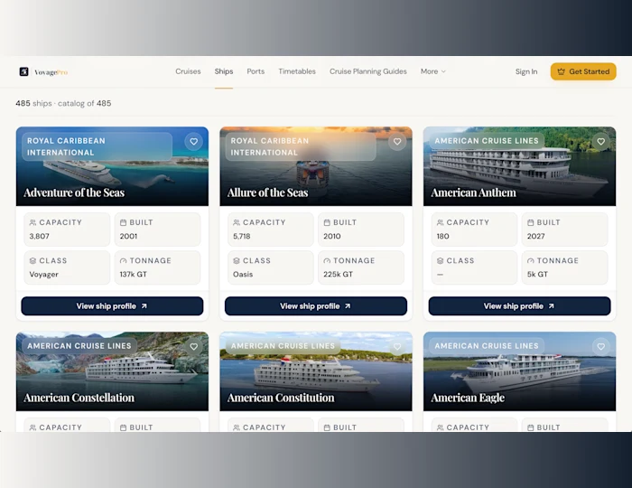The image size is (632, 488).
Task: Click the tonnage gauge icon on American Anthem
Action: [531, 261]
